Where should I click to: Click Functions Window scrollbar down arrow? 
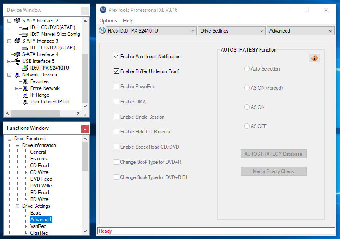point(85,231)
